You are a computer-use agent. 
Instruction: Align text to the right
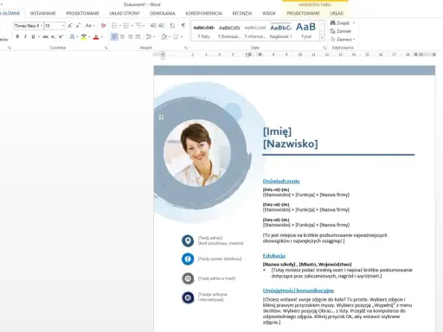[131, 36]
